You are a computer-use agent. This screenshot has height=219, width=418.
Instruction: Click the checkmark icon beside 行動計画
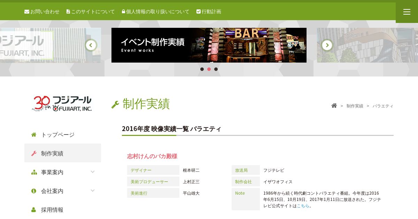point(199,11)
